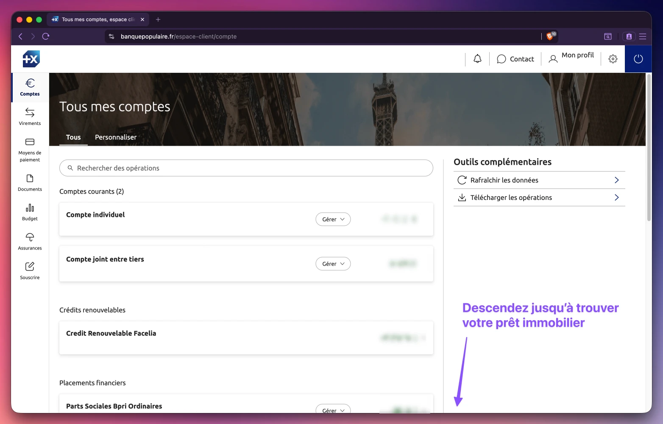Go back in browser history
663x424 pixels.
coord(20,36)
